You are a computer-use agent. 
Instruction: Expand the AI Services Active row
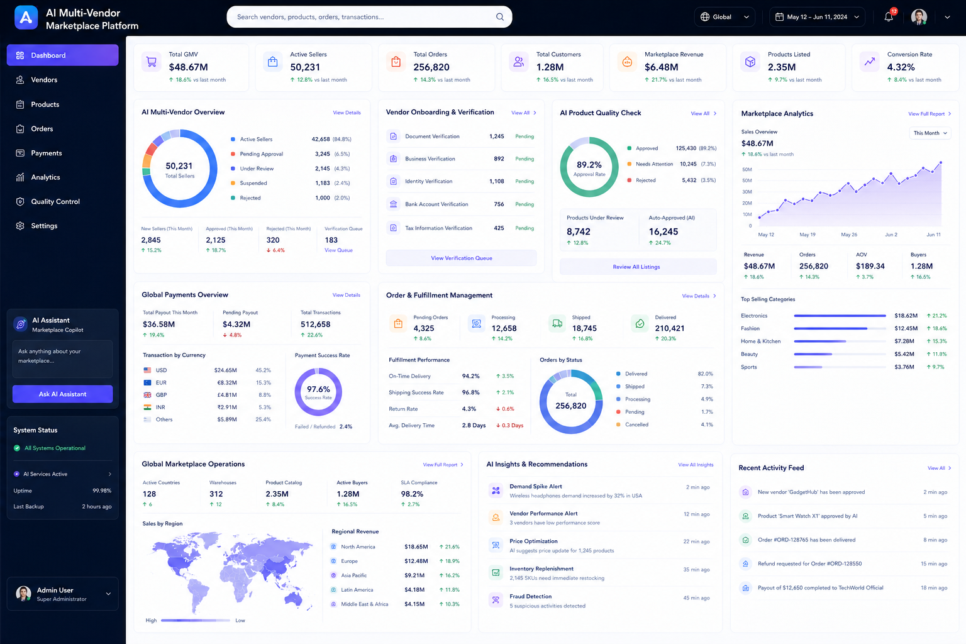click(62, 474)
